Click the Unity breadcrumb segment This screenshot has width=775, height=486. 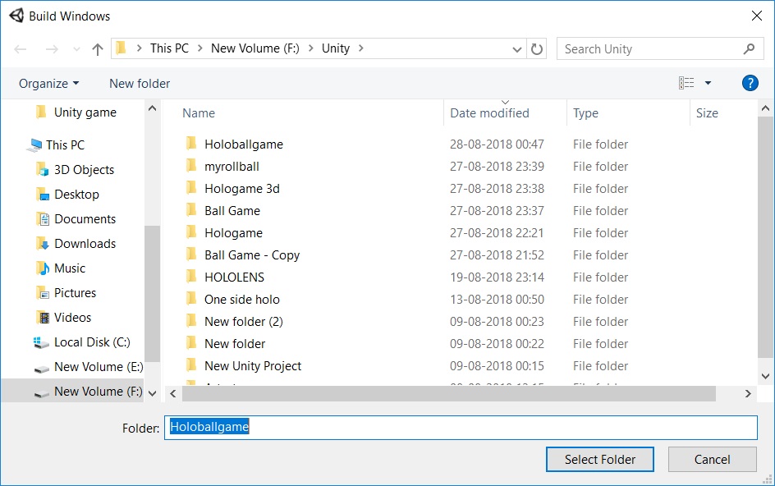336,48
